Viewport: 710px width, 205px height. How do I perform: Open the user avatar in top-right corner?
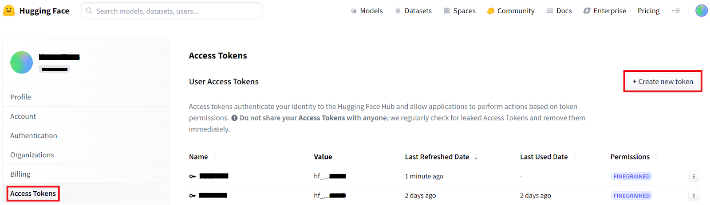coord(701,11)
